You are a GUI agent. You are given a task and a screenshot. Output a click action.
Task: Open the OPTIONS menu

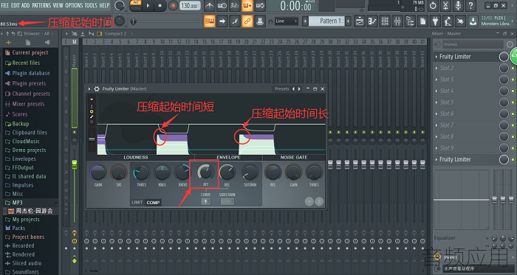(x=74, y=5)
